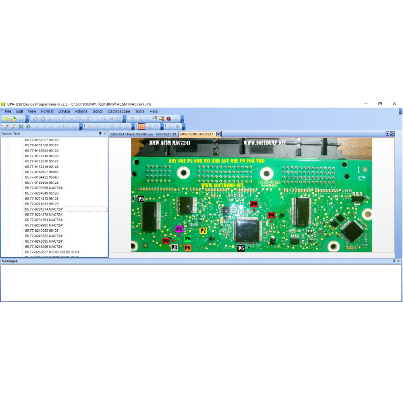403x403 pixels.
Task: Open the File menu
Action: [8, 111]
